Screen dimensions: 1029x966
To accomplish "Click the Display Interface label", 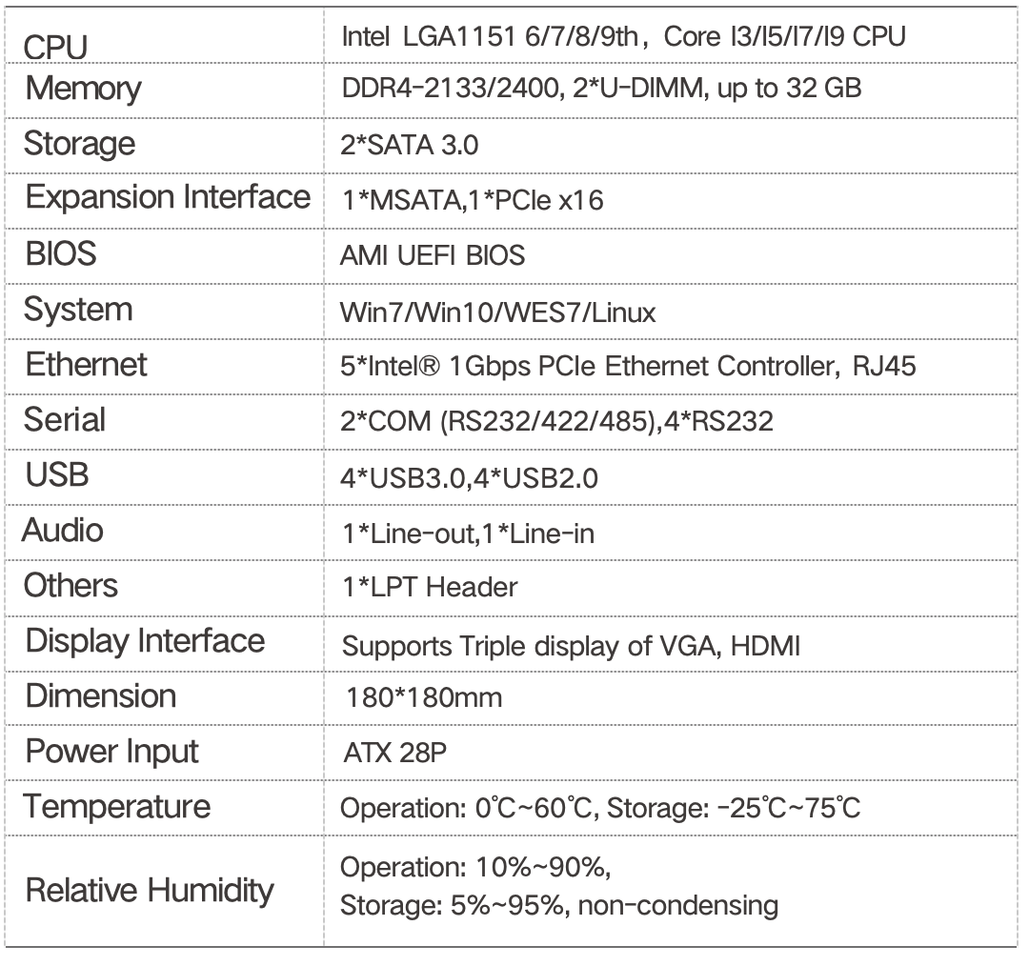I will pos(145,640).
